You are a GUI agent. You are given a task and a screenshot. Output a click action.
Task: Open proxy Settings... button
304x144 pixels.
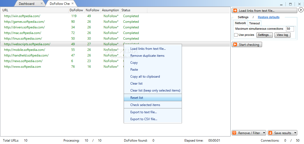265,35
